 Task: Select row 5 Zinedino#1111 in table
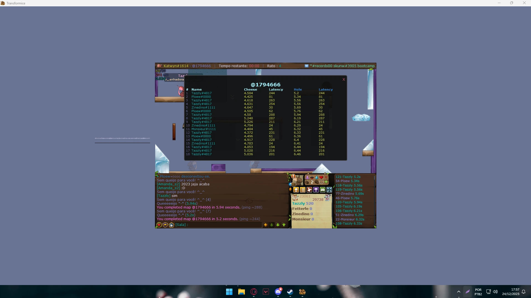[x=203, y=107]
